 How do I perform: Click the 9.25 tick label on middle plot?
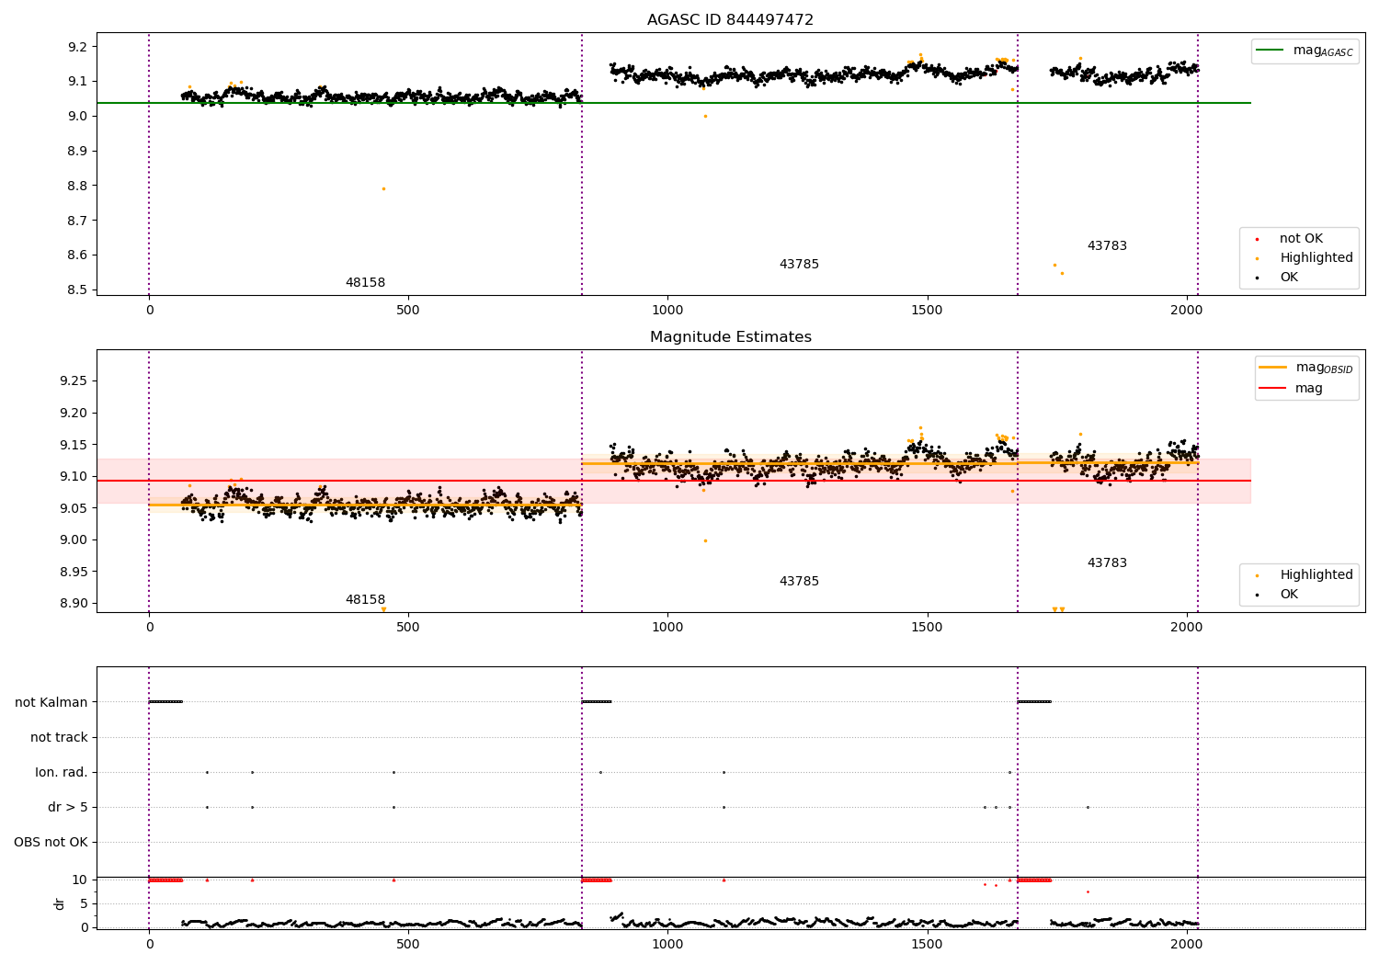[x=74, y=381]
